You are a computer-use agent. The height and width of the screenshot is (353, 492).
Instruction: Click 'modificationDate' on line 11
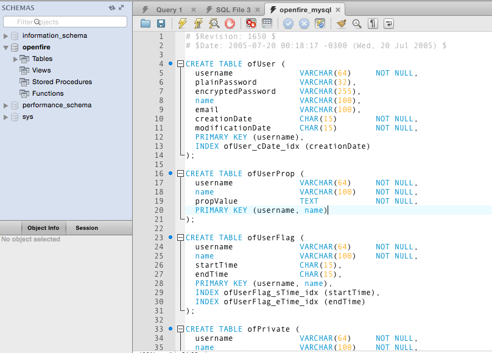point(233,128)
